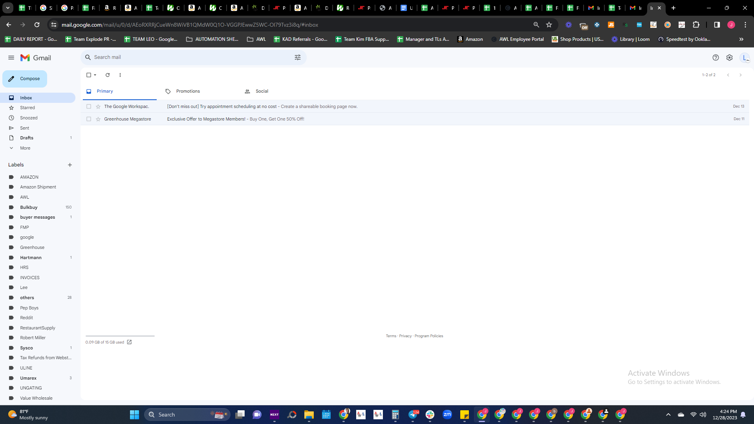
Task: Open the Windows Start menu
Action: [134, 415]
